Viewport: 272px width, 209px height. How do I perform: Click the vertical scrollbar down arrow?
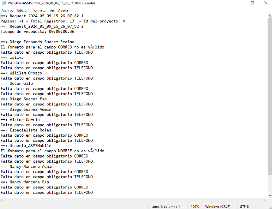coord(270,196)
